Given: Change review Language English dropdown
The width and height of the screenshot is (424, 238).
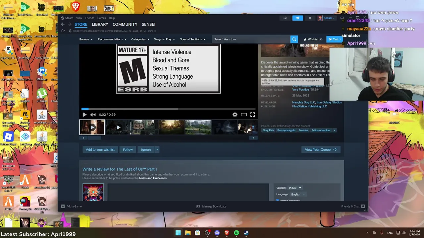Looking at the screenshot, I should (298, 194).
